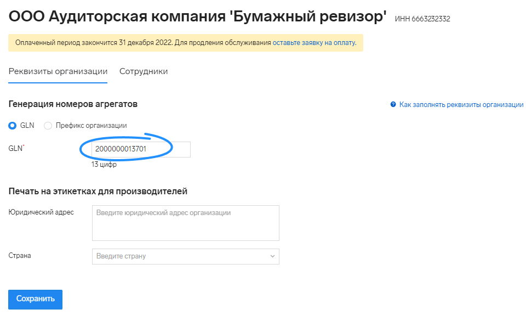
Task: Click the Страна field label
Action: 20,256
